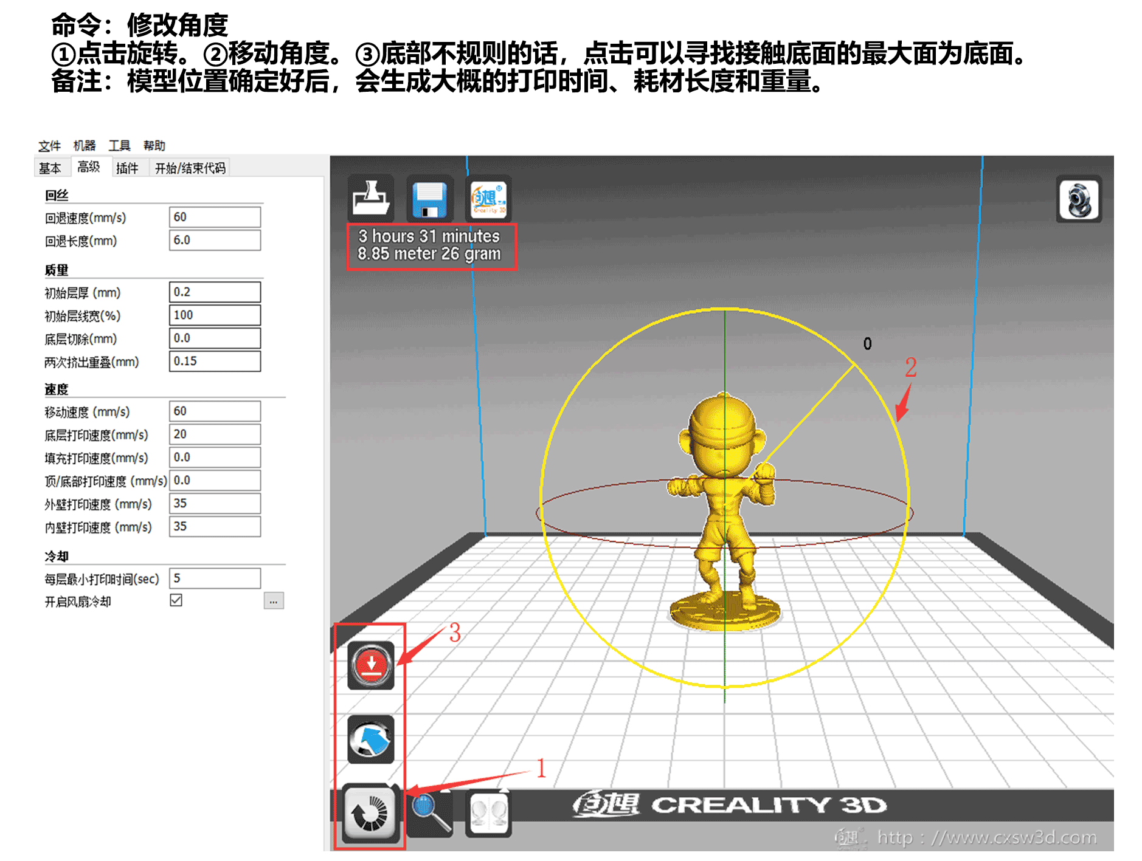The height and width of the screenshot is (861, 1142).
Task: Toggle the 开启风扇冷却 checkbox
Action: click(176, 600)
